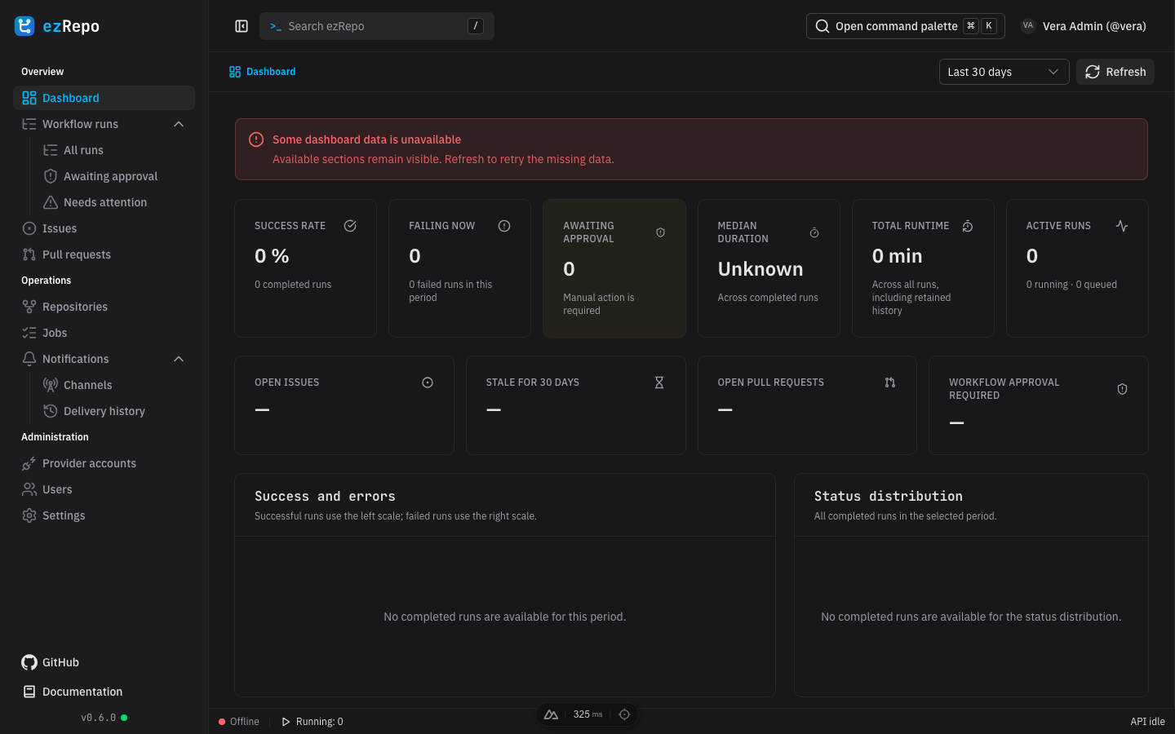Click the Open Issues circle-dot icon
Image resolution: width=1175 pixels, height=734 pixels.
(428, 382)
